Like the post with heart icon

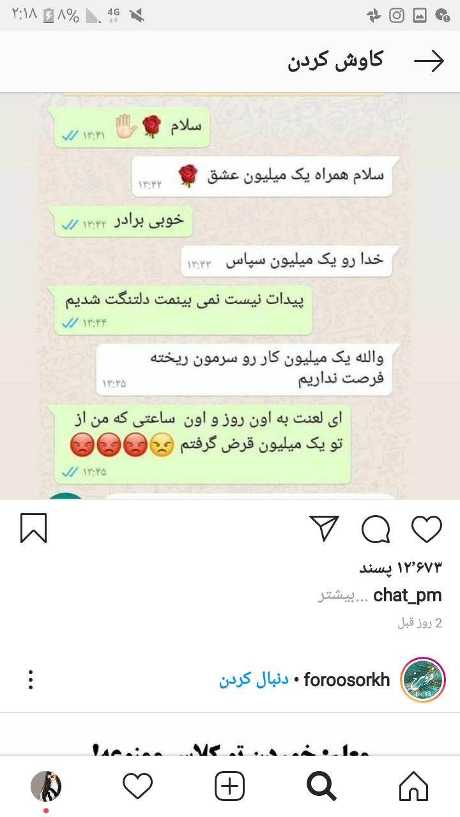(x=427, y=529)
